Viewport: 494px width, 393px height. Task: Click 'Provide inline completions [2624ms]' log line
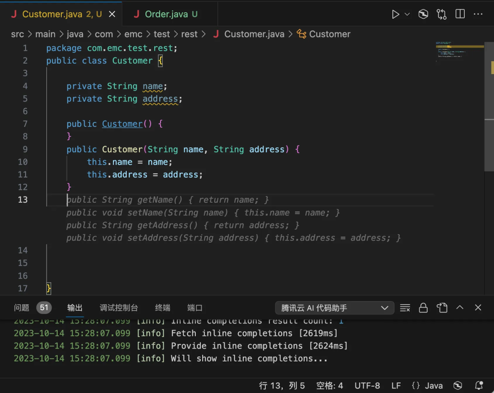[x=259, y=346]
